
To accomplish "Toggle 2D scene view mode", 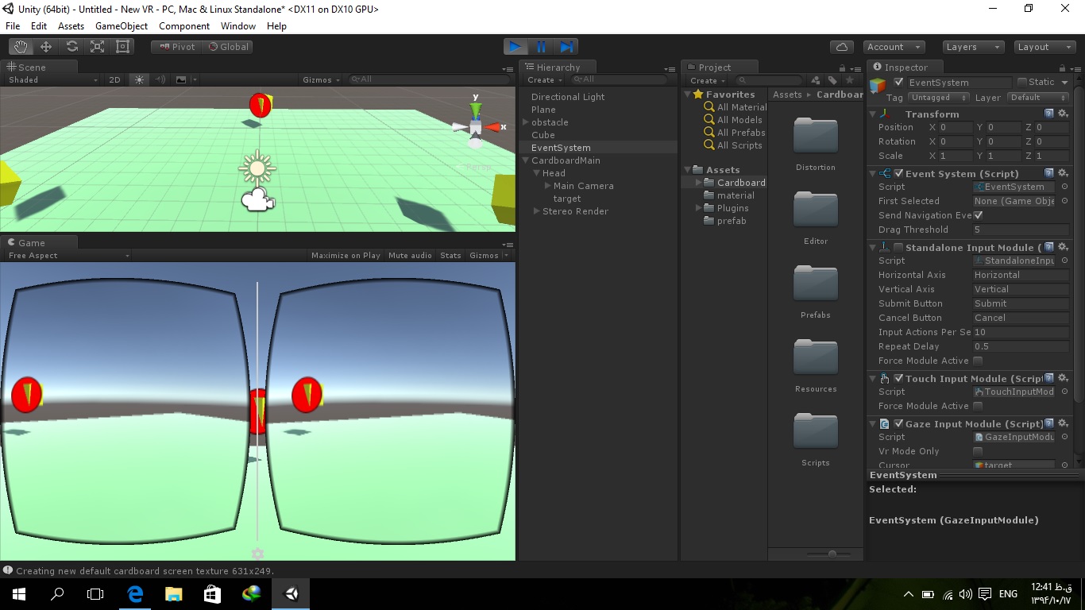I will tap(114, 79).
